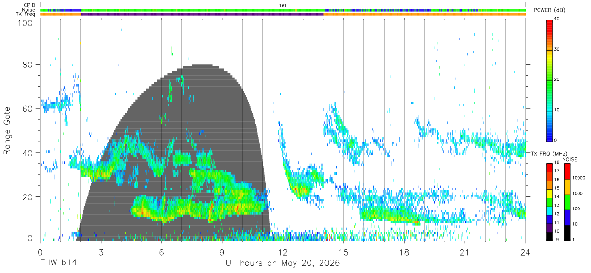Click the 15 label on TX frequency scale
Screen dimensions: 591x273
(556, 188)
